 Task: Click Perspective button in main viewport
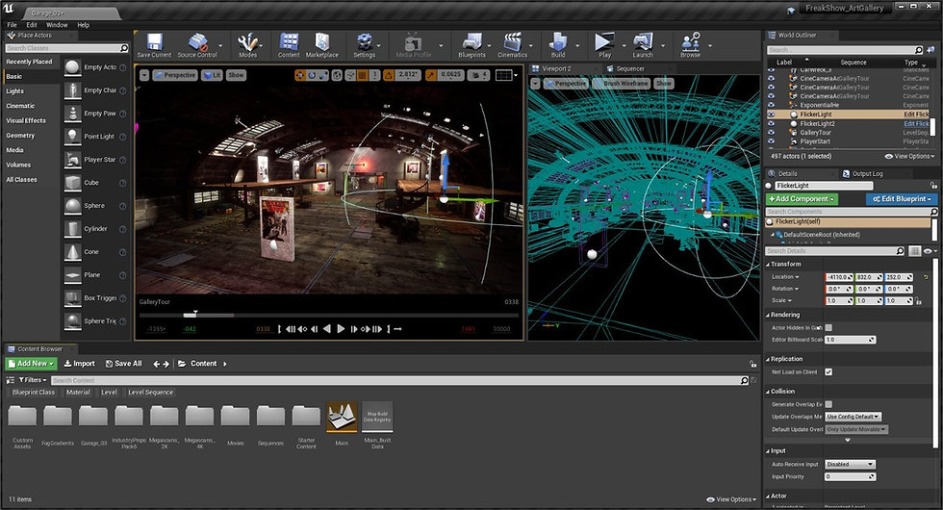tap(174, 75)
